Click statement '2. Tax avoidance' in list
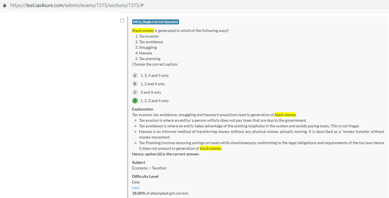The image size is (389, 198). coord(149,42)
